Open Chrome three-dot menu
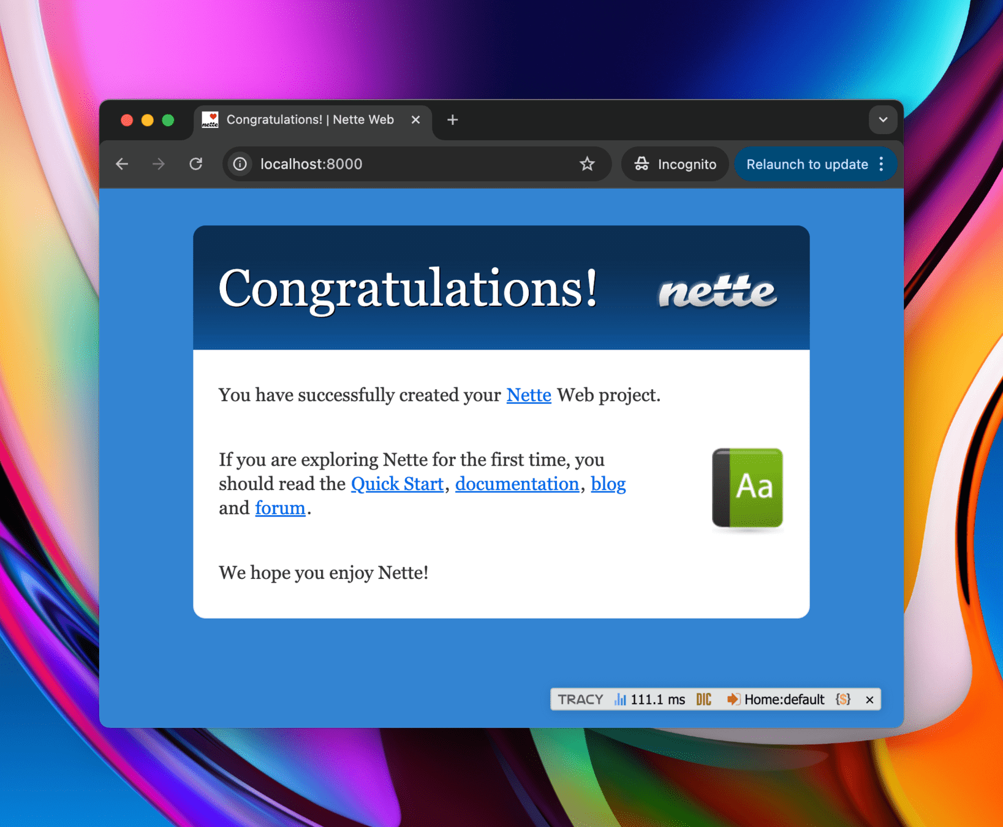This screenshot has width=1003, height=827. coord(882,164)
